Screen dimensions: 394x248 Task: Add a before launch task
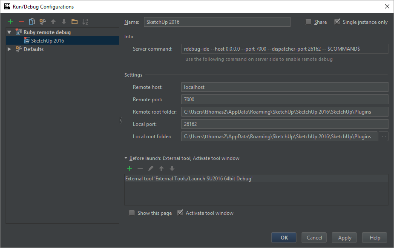pyautogui.click(x=129, y=168)
